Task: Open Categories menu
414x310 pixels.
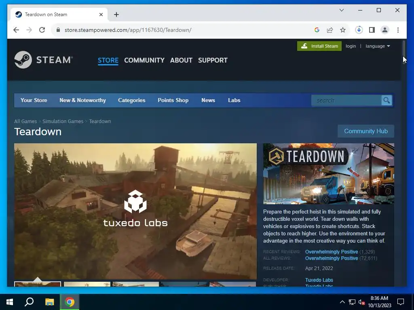Action: pyautogui.click(x=132, y=100)
